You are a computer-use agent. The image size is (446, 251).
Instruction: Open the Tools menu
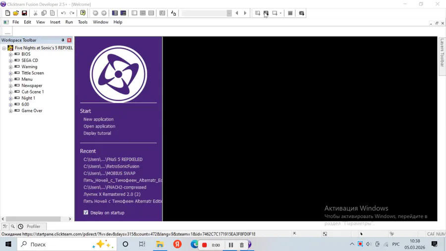[83, 22]
